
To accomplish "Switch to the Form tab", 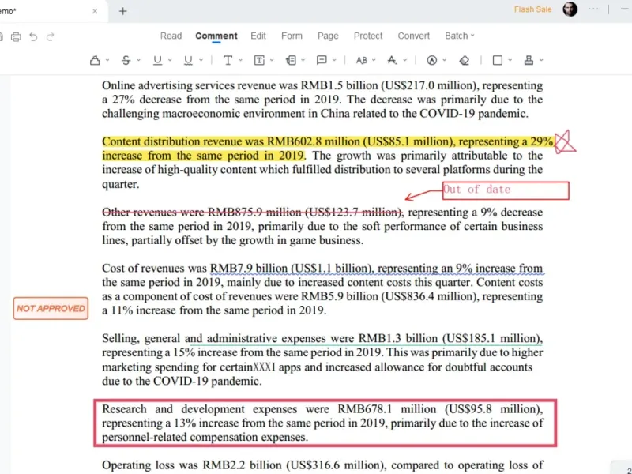I will tap(292, 36).
